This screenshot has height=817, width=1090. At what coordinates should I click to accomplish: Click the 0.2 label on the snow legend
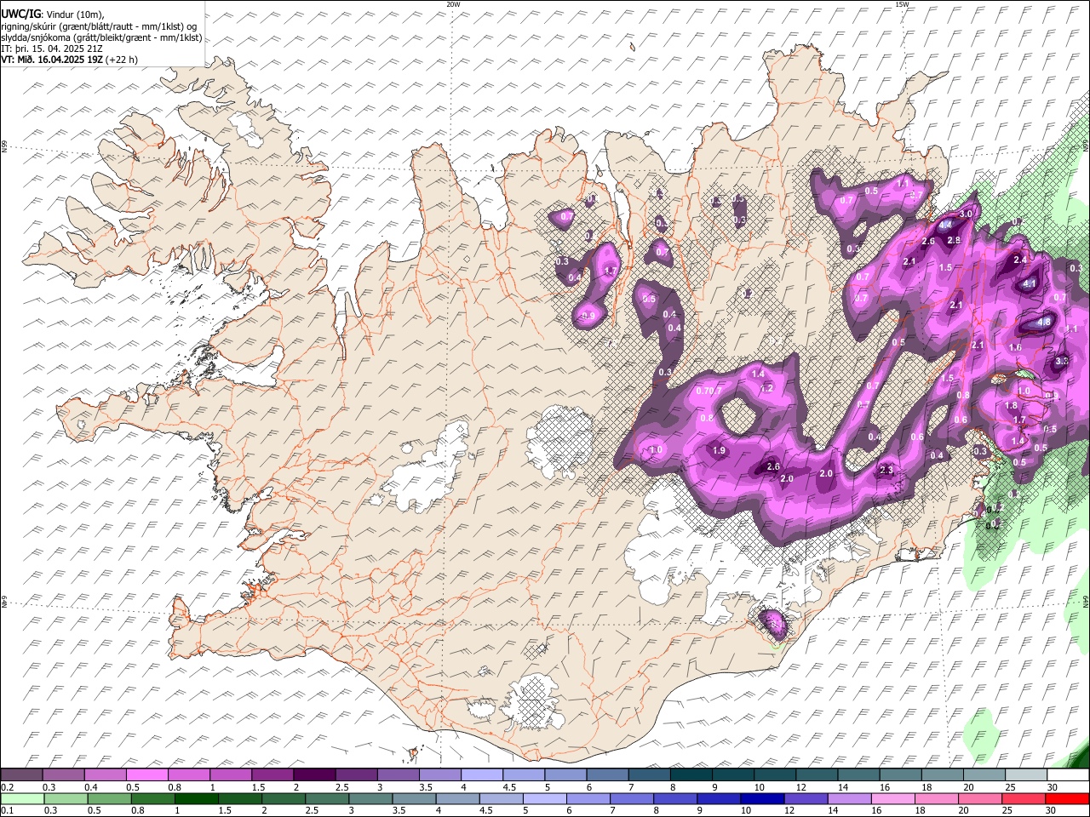click(x=7, y=786)
